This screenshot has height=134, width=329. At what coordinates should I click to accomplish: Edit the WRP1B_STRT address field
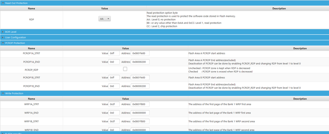140,121
